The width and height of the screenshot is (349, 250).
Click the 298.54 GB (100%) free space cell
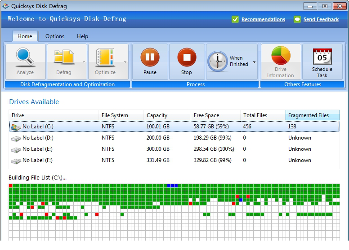(214, 149)
